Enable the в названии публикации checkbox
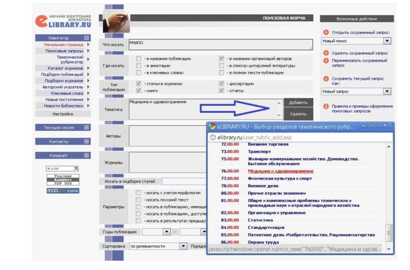410x270 pixels. click(x=139, y=59)
